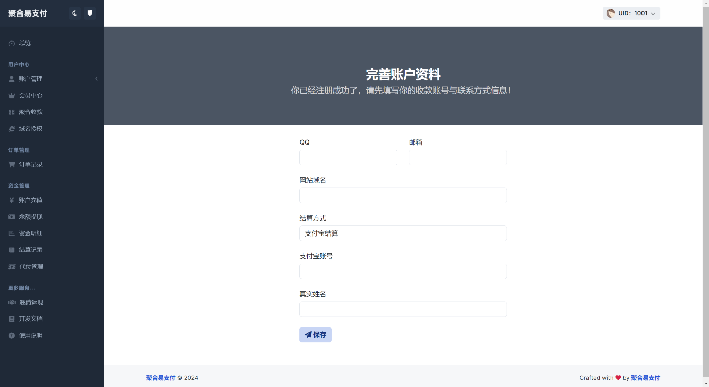
Task: Click the footer 聚合易支付 link
Action: (160, 378)
